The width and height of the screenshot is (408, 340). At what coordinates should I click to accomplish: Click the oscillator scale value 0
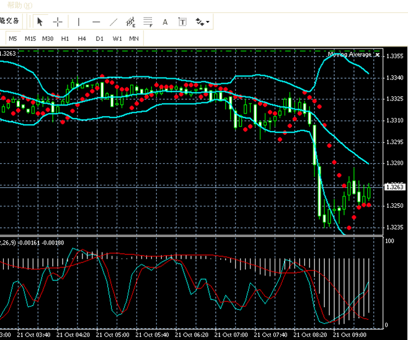pyautogui.click(x=386, y=325)
